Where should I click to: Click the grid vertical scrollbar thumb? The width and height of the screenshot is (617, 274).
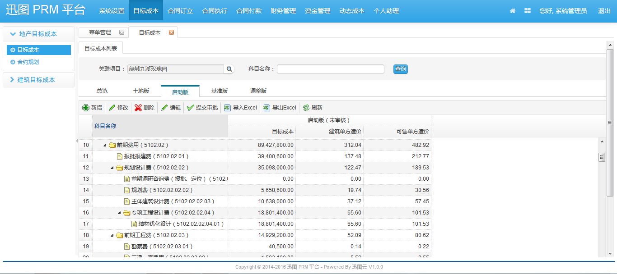pos(602,157)
